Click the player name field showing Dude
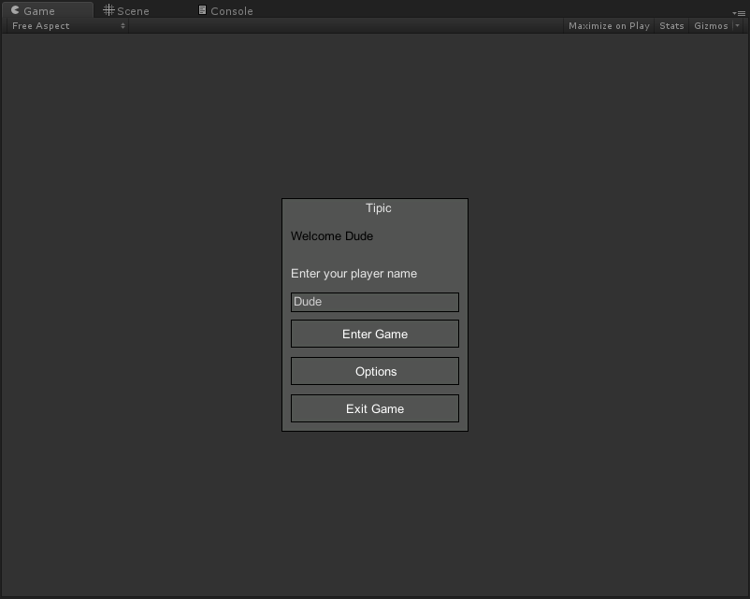750x599 pixels. pos(374,302)
